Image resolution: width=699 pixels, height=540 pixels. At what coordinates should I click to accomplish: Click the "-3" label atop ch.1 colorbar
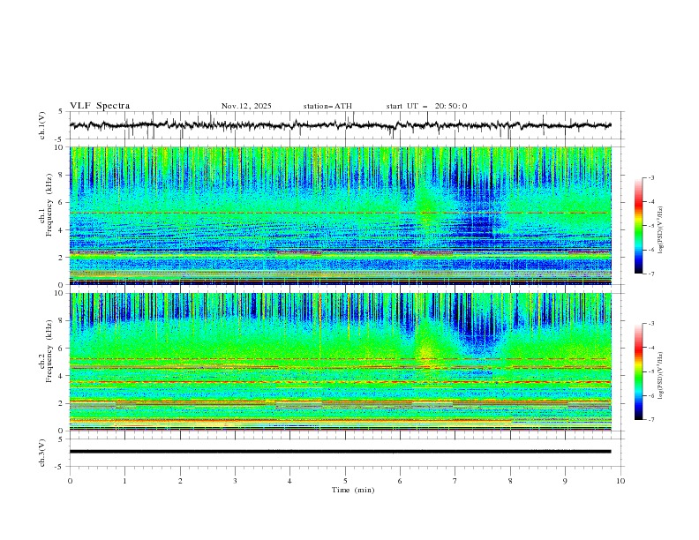point(650,177)
